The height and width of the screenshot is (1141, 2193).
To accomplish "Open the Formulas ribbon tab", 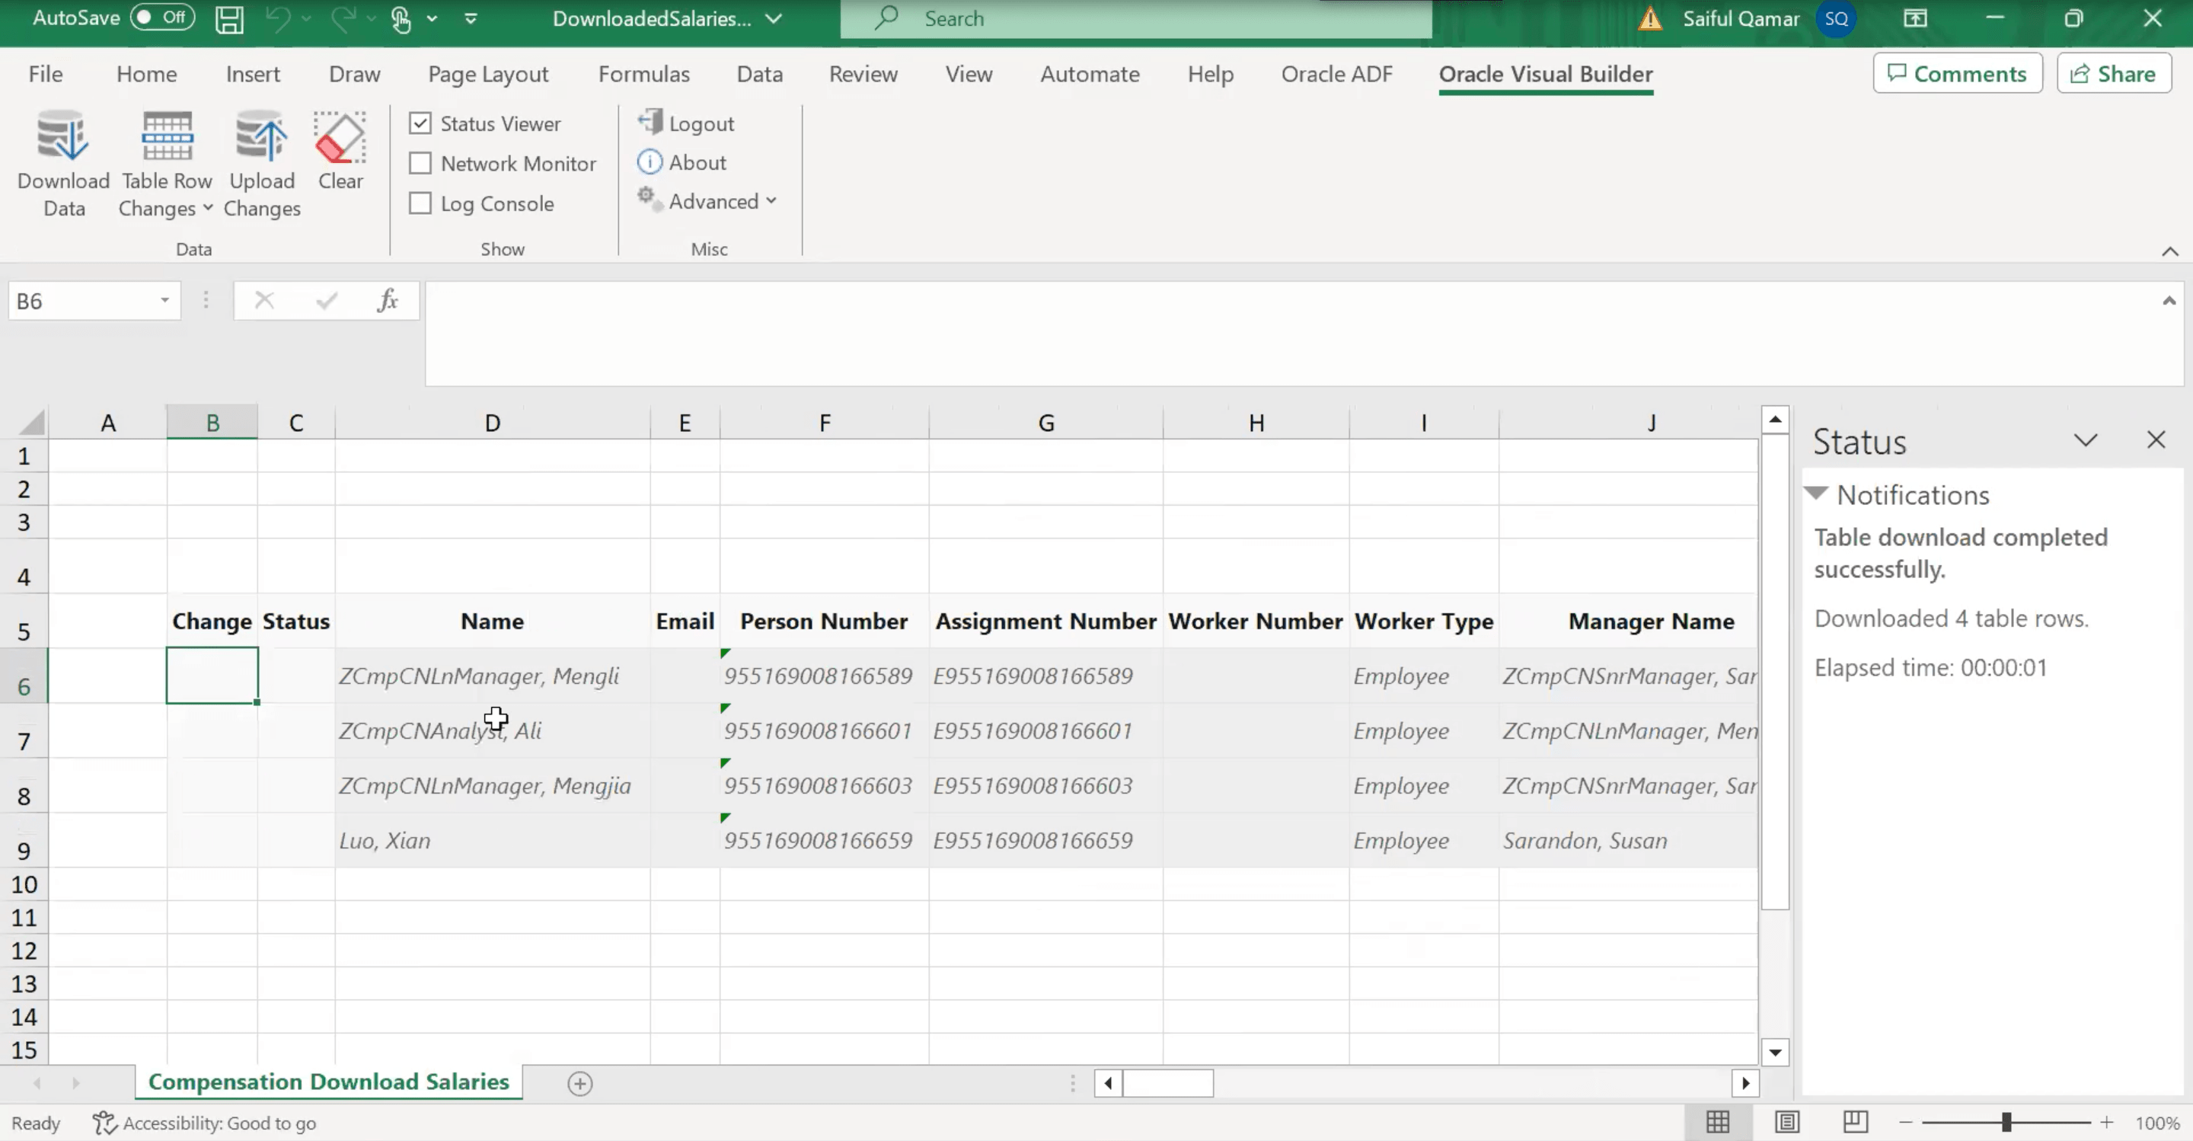I will [643, 74].
